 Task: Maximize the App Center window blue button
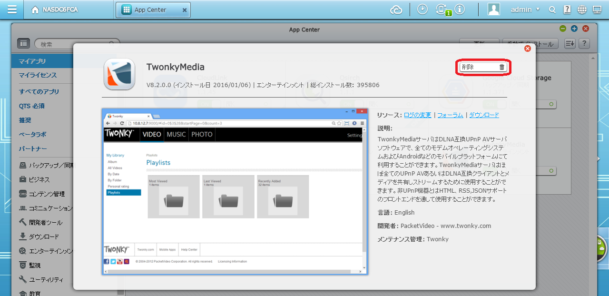[x=574, y=29]
